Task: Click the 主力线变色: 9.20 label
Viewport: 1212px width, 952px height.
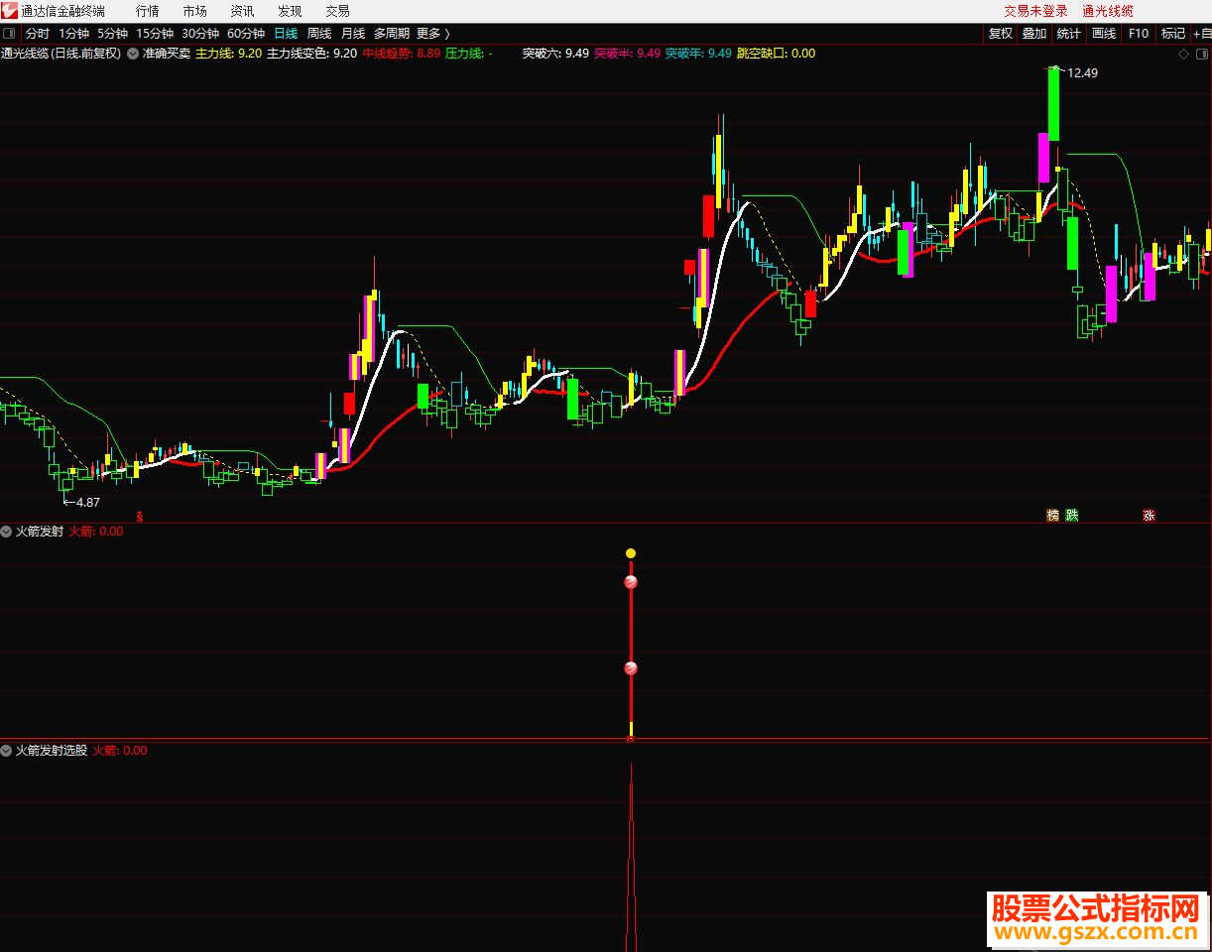Action: pyautogui.click(x=311, y=54)
